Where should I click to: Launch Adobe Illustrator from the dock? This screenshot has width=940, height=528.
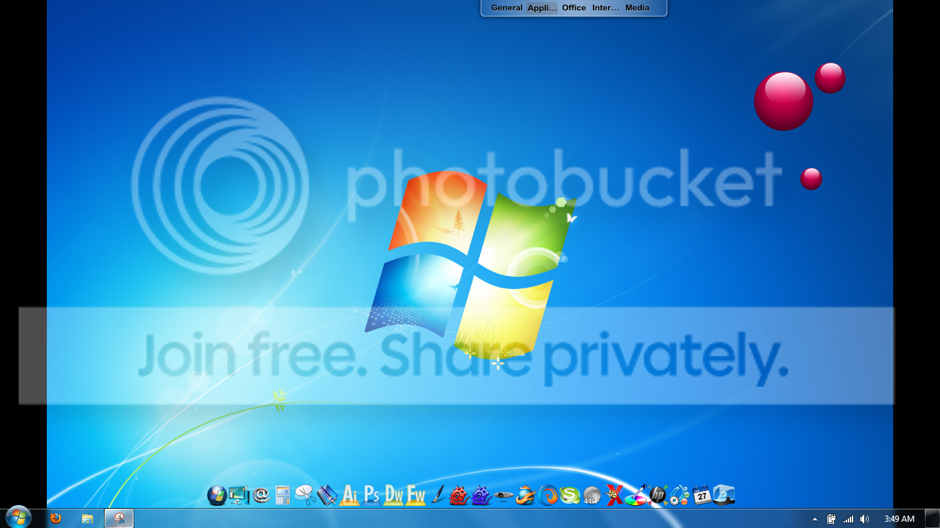350,495
